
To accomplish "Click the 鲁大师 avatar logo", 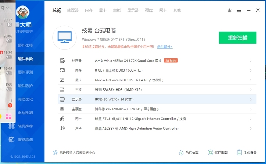I will point(23,12).
